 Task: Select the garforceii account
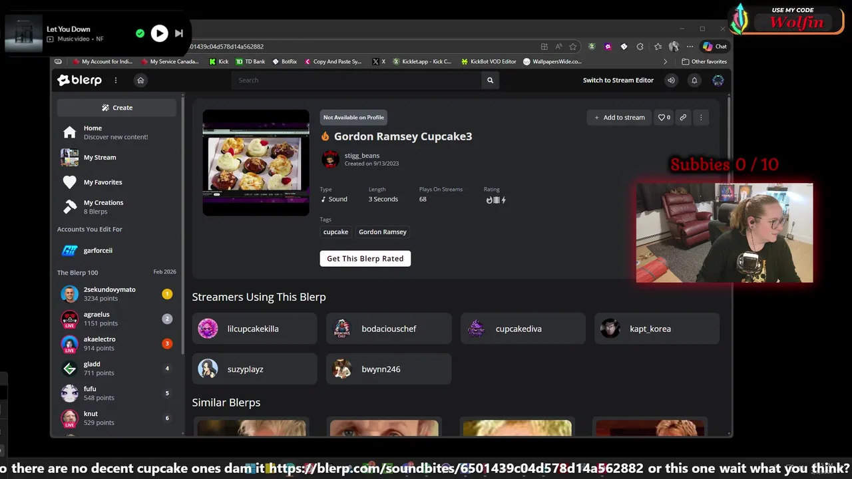coord(116,251)
